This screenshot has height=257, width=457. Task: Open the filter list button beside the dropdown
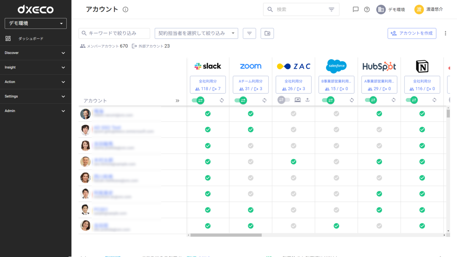pos(249,33)
